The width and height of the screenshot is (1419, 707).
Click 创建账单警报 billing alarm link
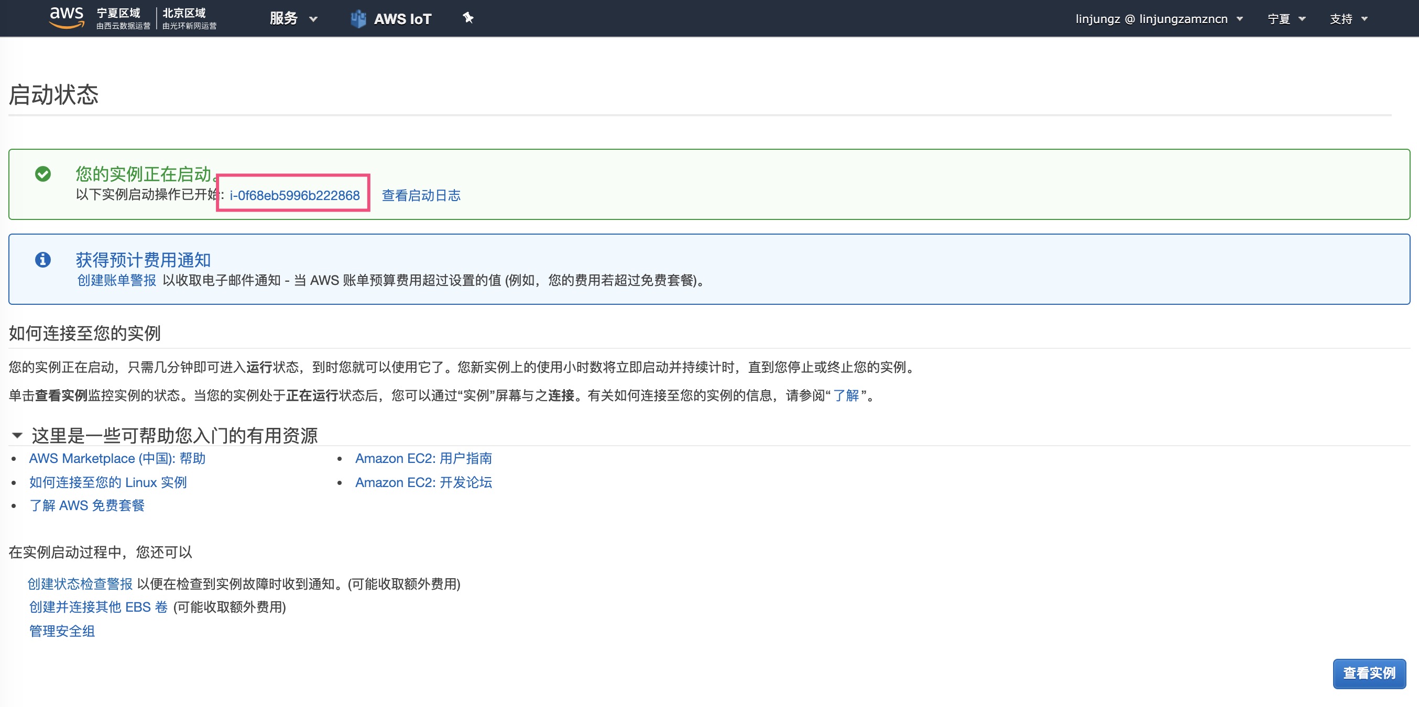(x=116, y=280)
